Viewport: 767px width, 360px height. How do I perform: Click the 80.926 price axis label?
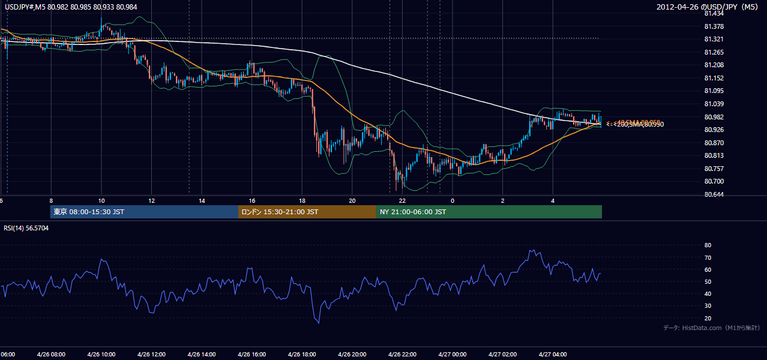(x=714, y=130)
